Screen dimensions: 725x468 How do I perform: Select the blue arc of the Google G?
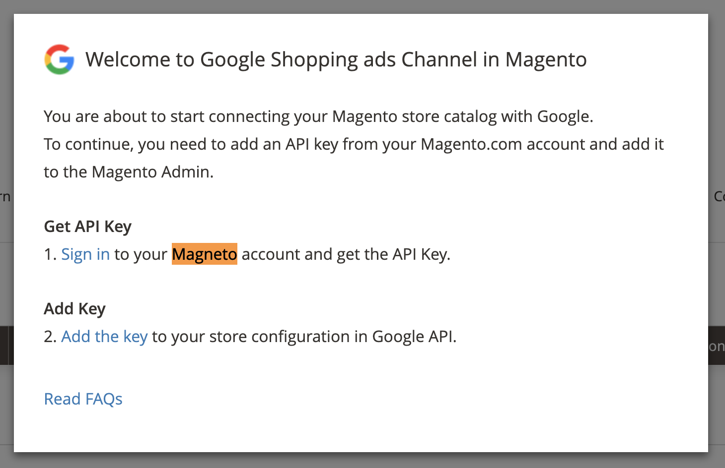[70, 62]
